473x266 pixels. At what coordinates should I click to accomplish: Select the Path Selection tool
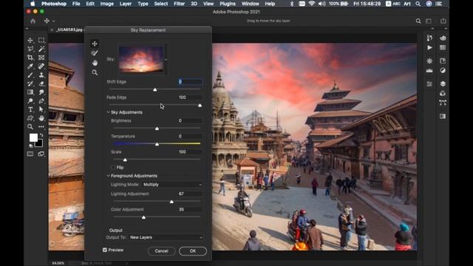(41, 109)
